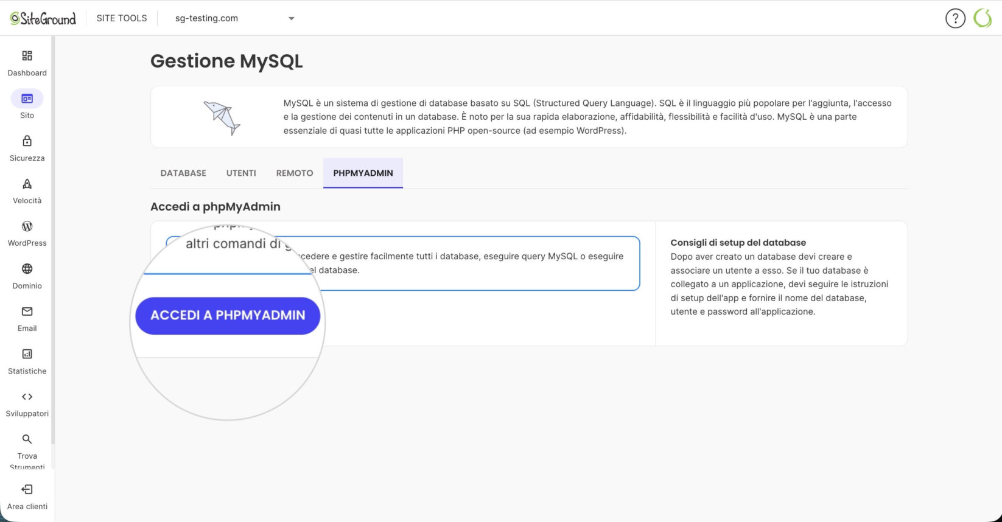Screen dimensions: 1002x522
Task: Open the help question mark icon
Action: tap(955, 18)
